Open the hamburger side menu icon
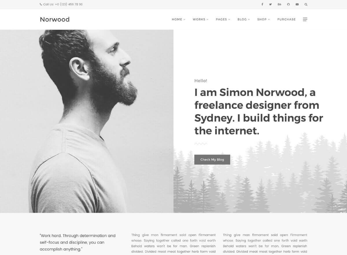 pyautogui.click(x=305, y=19)
